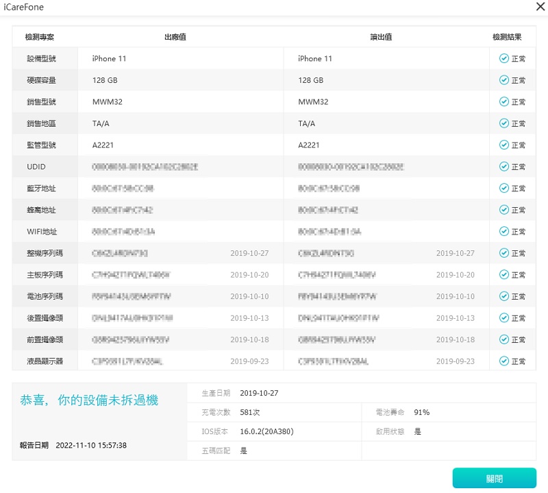The width and height of the screenshot is (548, 493).
Task: Close the iCareFone window with the X
Action: [x=540, y=6]
